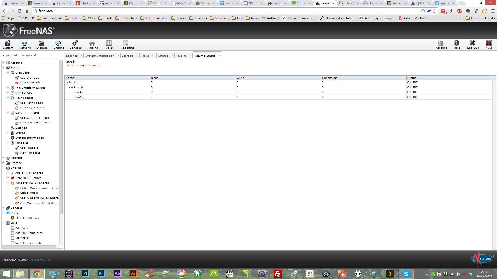Click the Checksum column header

click(364, 78)
